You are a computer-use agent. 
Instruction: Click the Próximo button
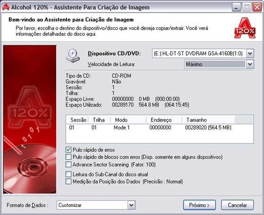[199, 205]
